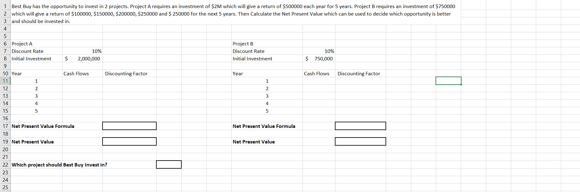Select row header 22
Image resolution: width=580 pixels, height=192 pixels.
point(5,165)
